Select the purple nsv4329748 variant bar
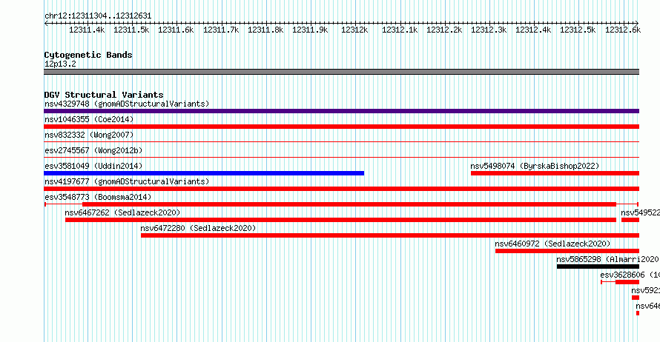The width and height of the screenshot is (660, 342). point(341,111)
